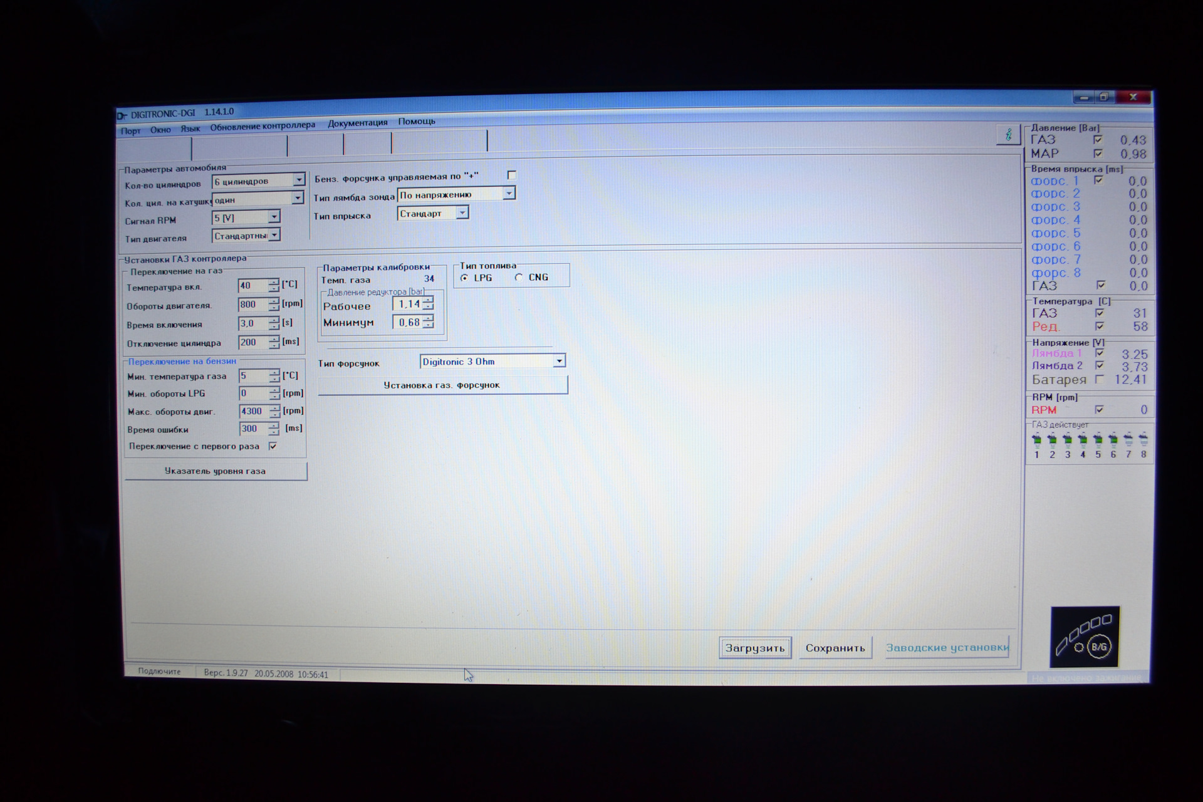Click gas injector icon number 3
This screenshot has height=802, width=1203.
(x=1067, y=440)
